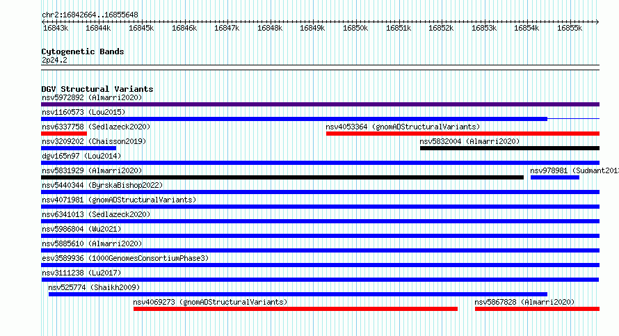
Task: Select the 2p24.2 cytogenetic band label
Action: coord(54,60)
